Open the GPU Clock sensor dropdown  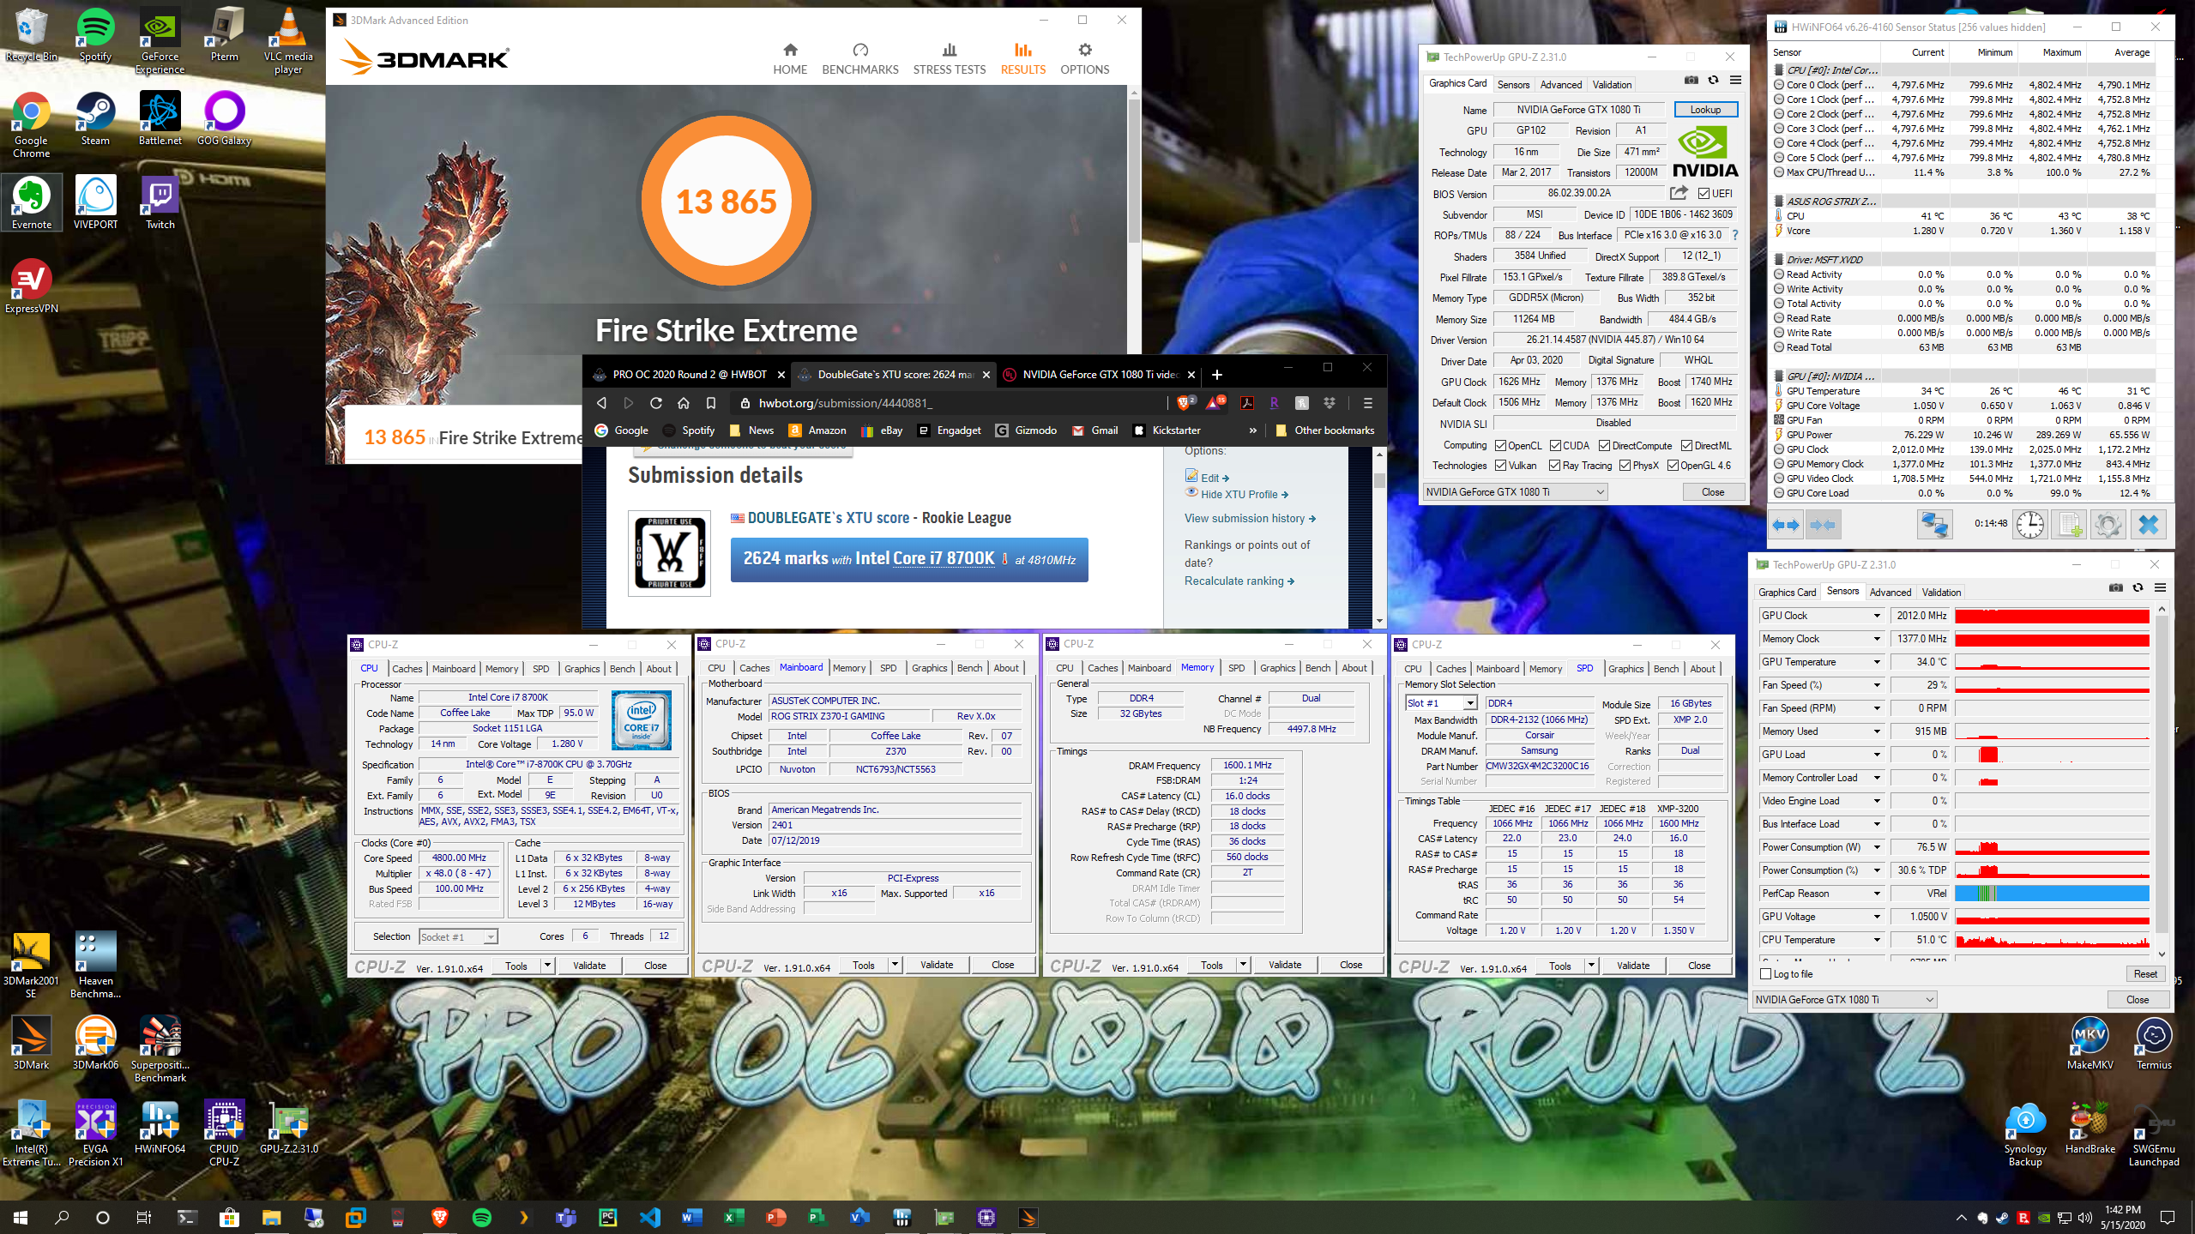1877,616
